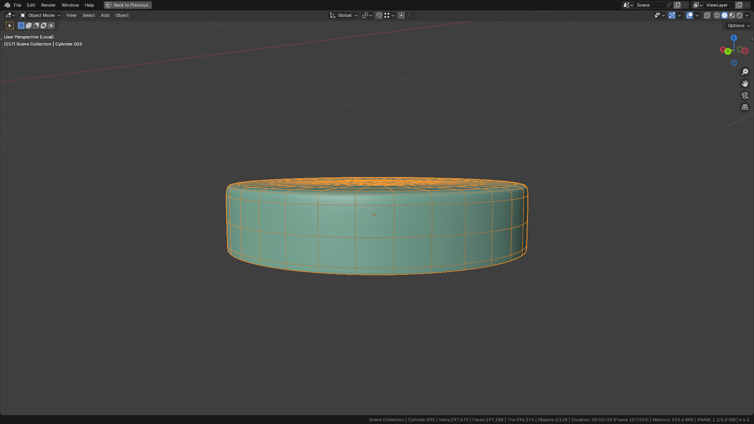Browse view layers icon

pyautogui.click(x=698, y=5)
